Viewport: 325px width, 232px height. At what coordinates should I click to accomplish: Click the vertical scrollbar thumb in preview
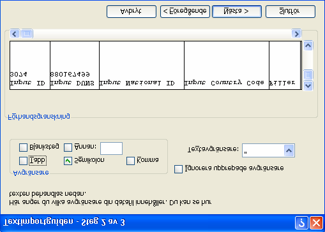coord(308,75)
